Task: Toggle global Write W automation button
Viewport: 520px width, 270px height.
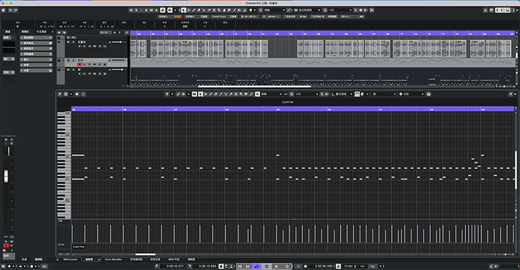Action: coord(151,10)
